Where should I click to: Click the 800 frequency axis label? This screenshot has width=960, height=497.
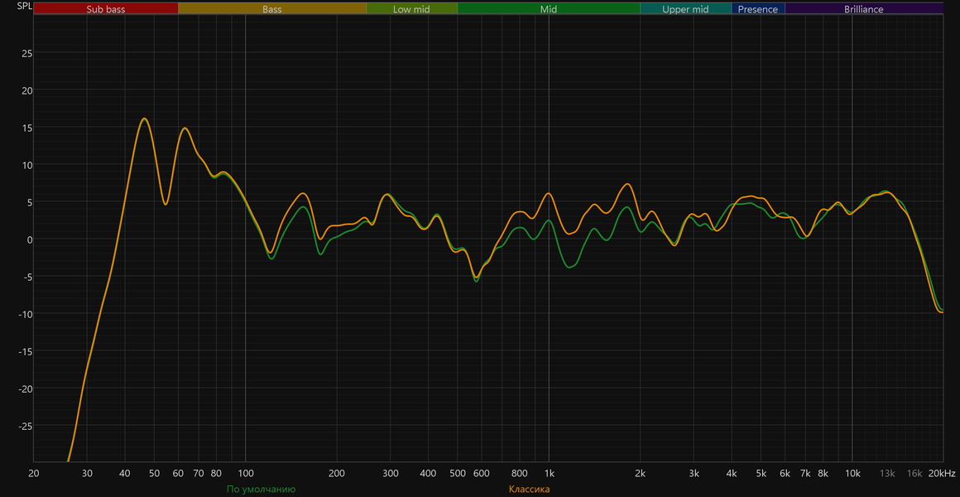(x=520, y=473)
